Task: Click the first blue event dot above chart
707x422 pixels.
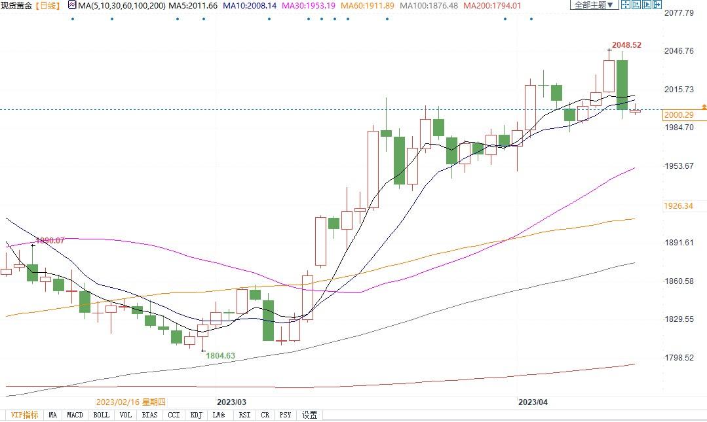Action: 72,18
